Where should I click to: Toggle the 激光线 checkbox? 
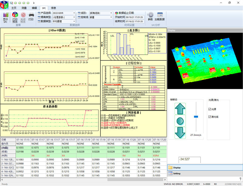210,117
